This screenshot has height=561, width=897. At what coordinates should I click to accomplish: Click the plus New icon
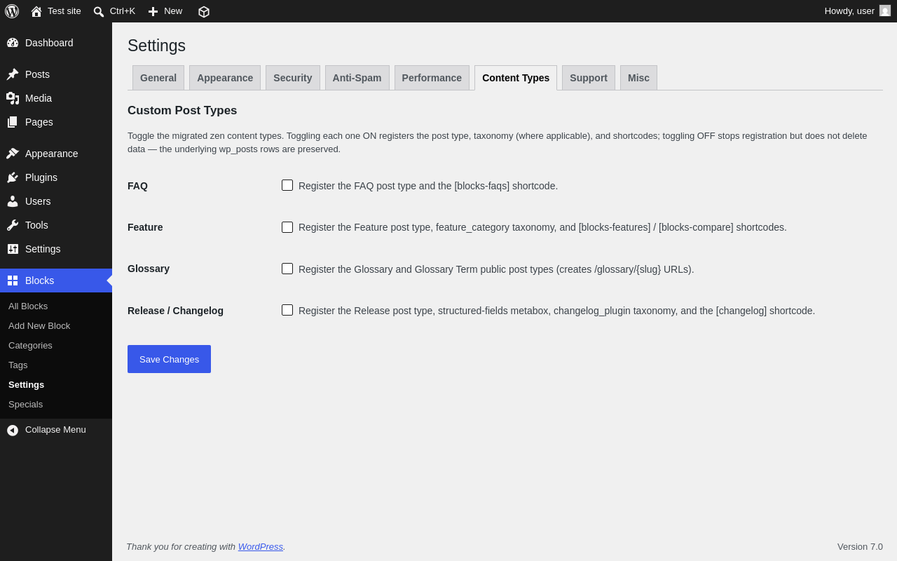(153, 11)
